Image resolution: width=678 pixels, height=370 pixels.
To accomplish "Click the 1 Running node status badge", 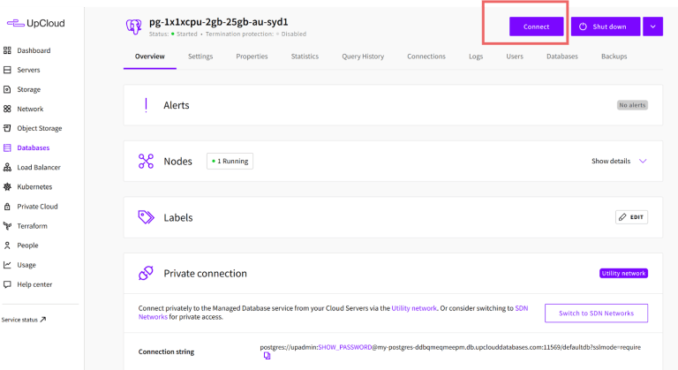I will 230,161.
